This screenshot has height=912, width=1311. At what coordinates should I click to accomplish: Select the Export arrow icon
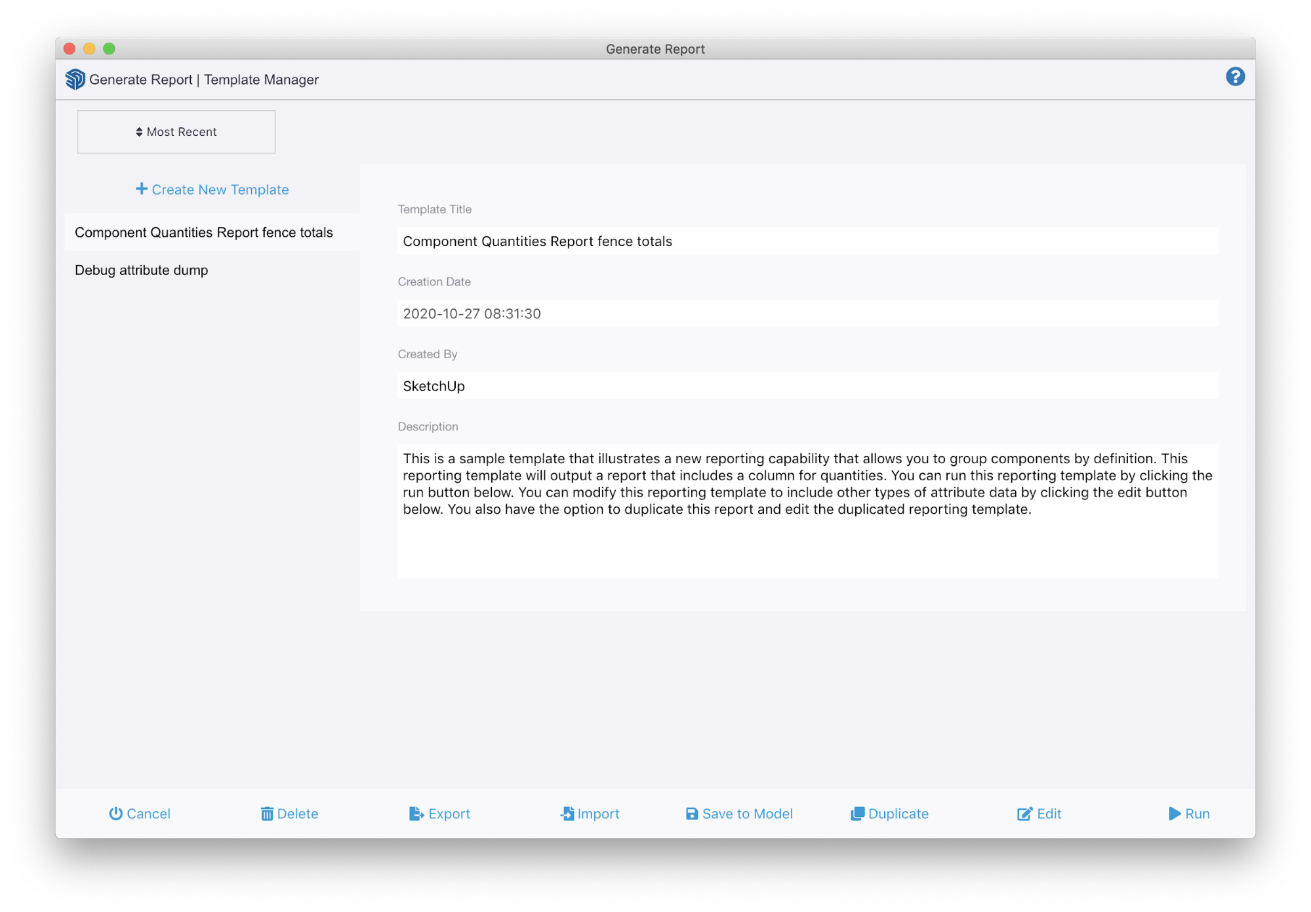coord(416,814)
